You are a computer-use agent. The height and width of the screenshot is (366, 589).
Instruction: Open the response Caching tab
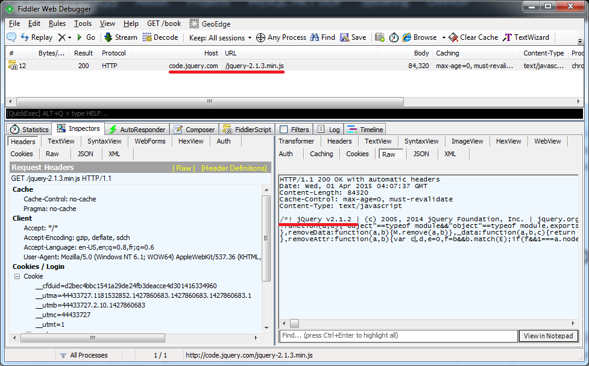[321, 154]
